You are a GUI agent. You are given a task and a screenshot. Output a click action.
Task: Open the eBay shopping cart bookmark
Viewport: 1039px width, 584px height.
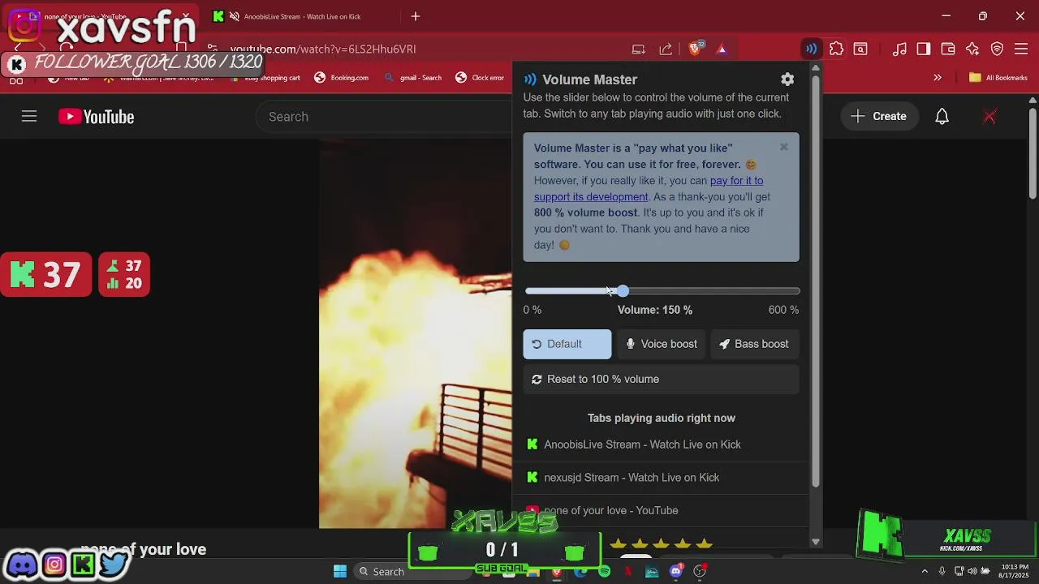click(x=265, y=78)
